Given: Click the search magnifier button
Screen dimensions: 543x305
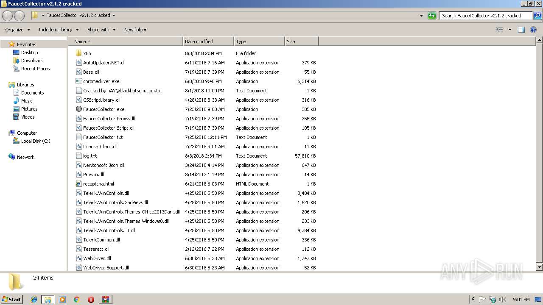Looking at the screenshot, I should (x=537, y=16).
